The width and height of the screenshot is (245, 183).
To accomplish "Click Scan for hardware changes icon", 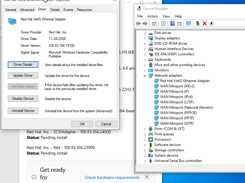I will pyautogui.click(x=189, y=24).
